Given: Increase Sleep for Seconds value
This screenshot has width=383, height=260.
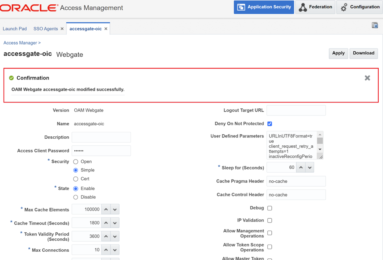Looking at the screenshot, I should coord(301,167).
